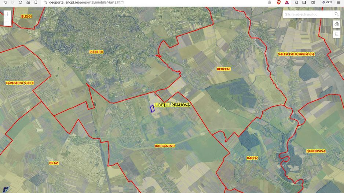Open Brave Rewards triangle icon
The width and height of the screenshot is (344, 193).
pos(287,3)
